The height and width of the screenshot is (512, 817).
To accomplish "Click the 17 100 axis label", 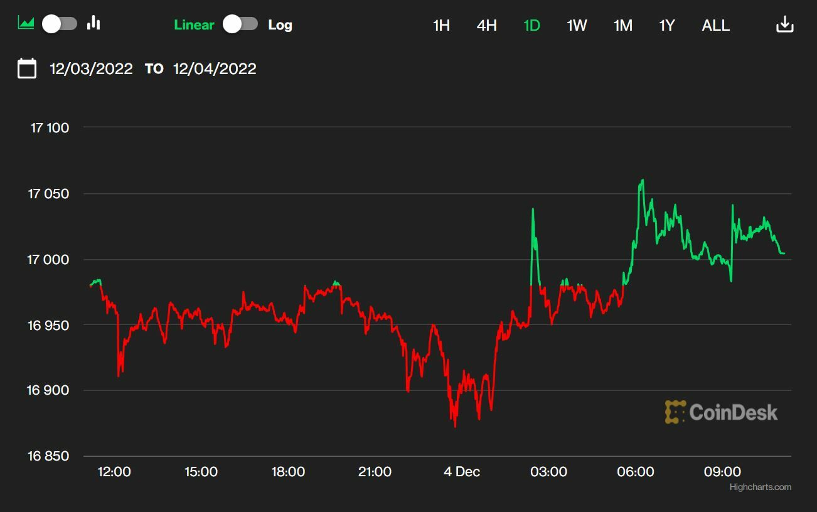I will (x=50, y=128).
